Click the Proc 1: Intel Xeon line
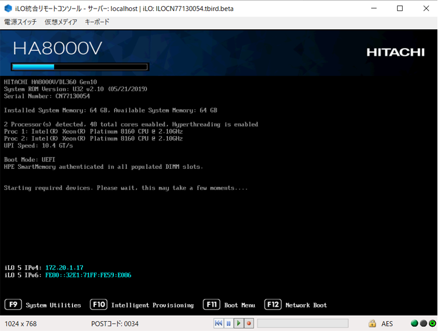The width and height of the screenshot is (438, 331). (x=93, y=131)
